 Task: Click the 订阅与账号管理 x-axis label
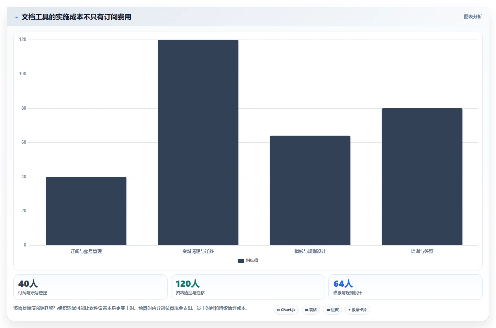[x=86, y=251]
